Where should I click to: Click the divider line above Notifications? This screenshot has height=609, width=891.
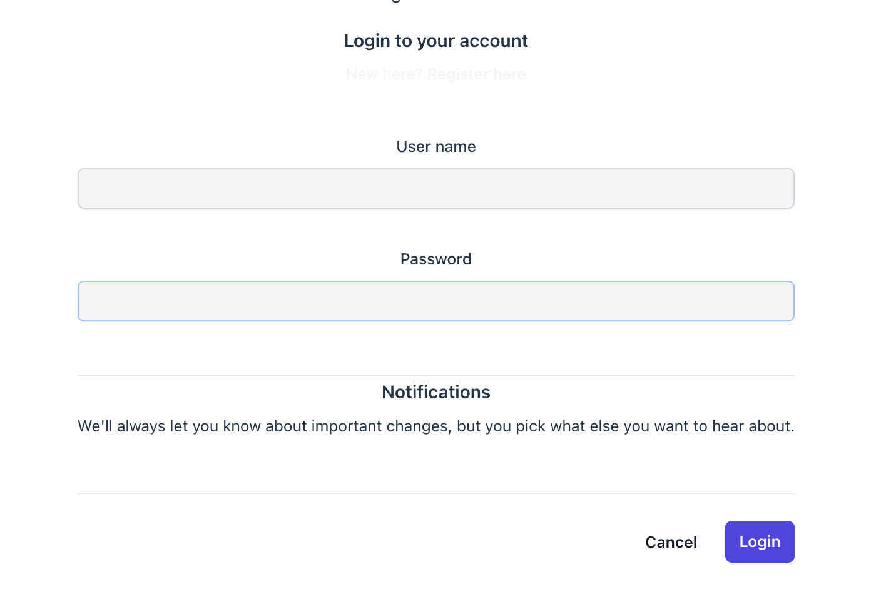[x=435, y=375]
